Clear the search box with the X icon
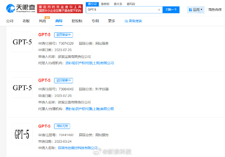The width and height of the screenshot is (225, 157). point(159,10)
